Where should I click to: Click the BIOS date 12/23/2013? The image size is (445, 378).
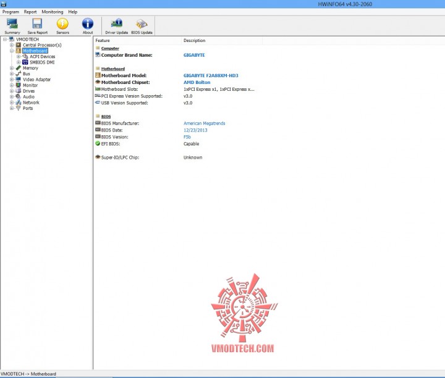195,130
